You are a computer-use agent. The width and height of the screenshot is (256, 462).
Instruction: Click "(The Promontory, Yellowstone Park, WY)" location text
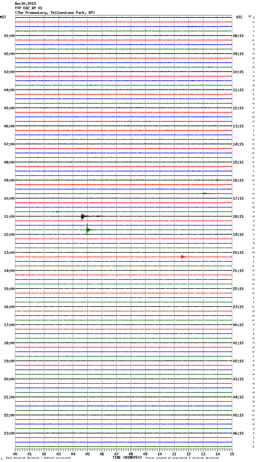(55, 13)
